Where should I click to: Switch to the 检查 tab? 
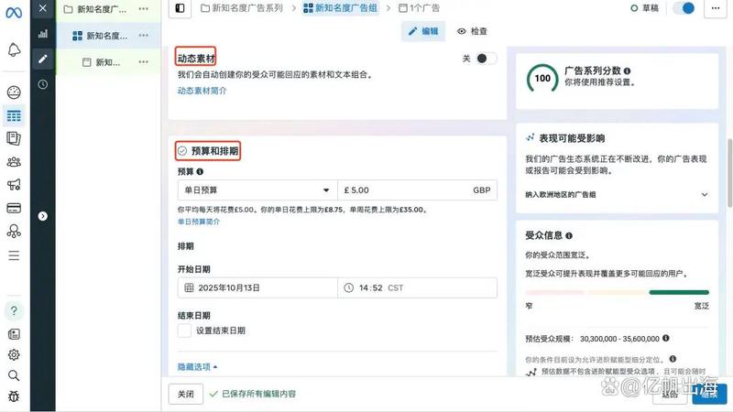pos(472,31)
